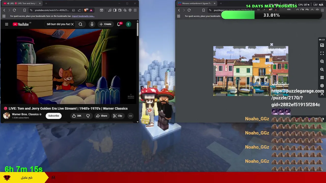Zoom out of the jigsaw puzzle
326x183 pixels.
tap(322, 69)
